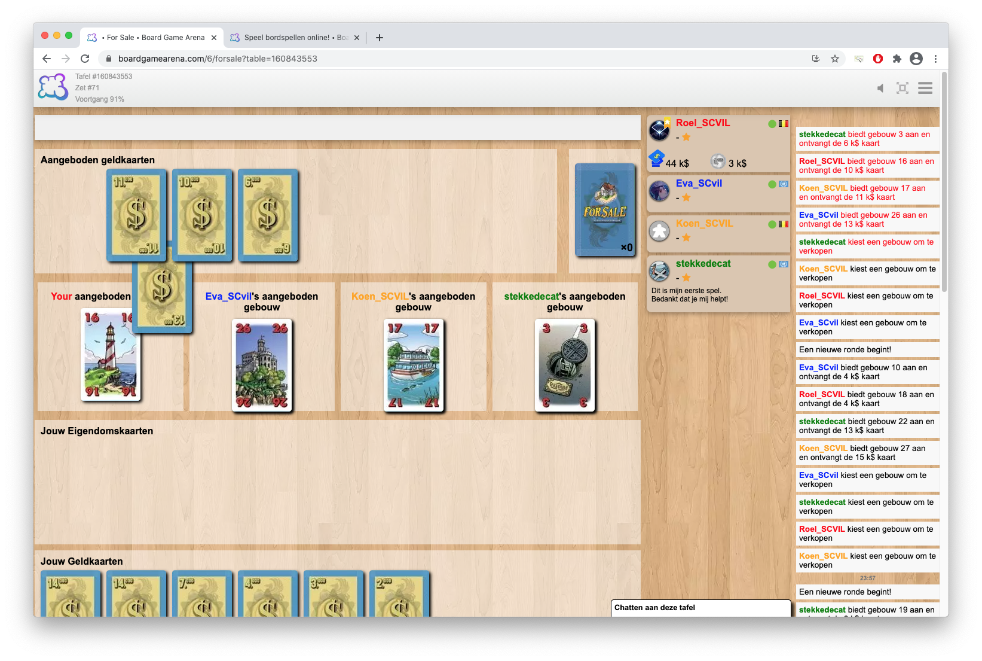The image size is (982, 661).
Task: Select the 6 k$ offered money card
Action: coord(268,215)
